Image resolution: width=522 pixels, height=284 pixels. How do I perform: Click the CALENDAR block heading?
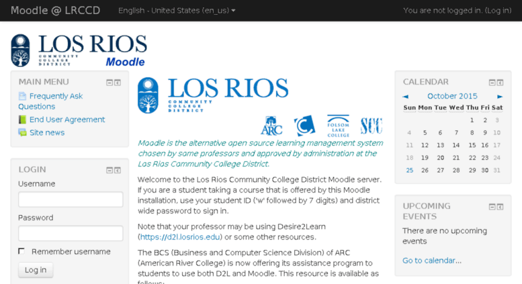click(x=426, y=82)
